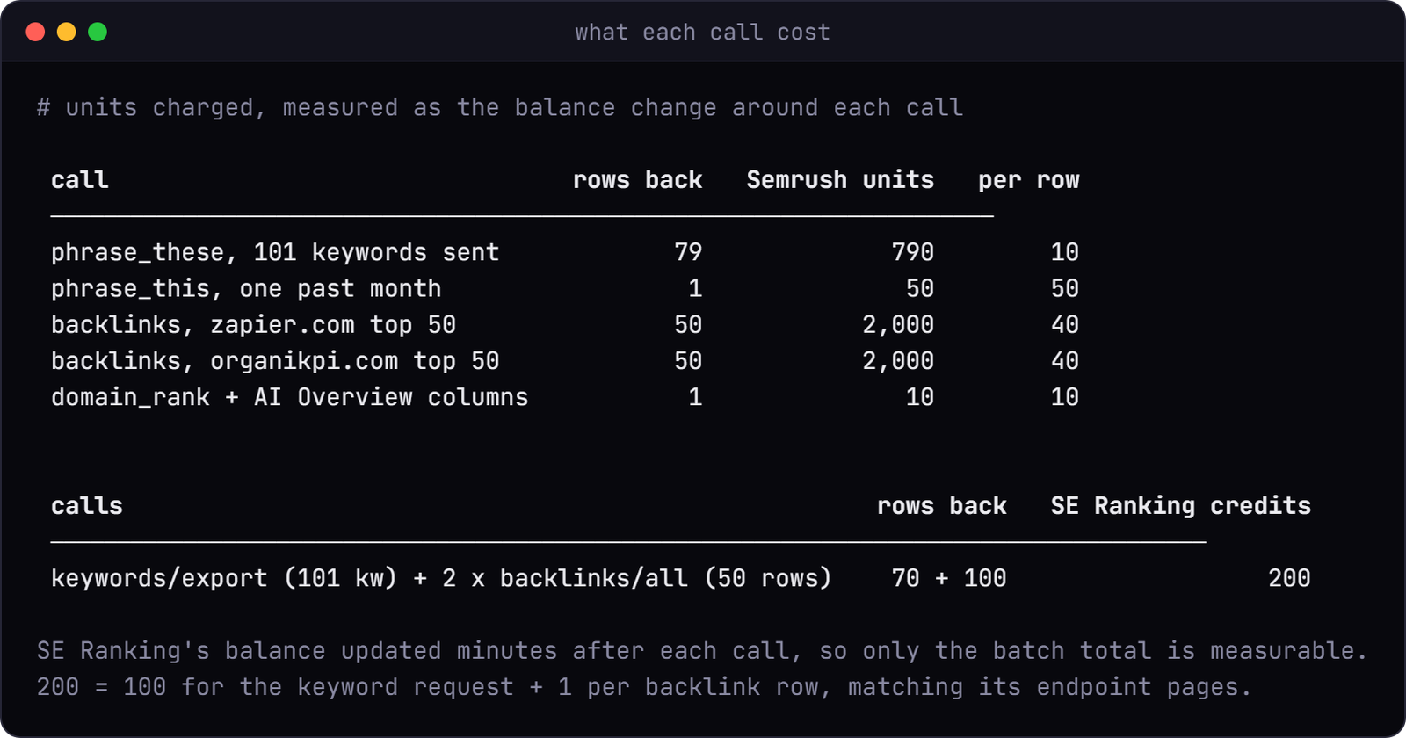Click Semrush units value 2,000 for zapier.com
The image size is (1406, 738).
[898, 325]
